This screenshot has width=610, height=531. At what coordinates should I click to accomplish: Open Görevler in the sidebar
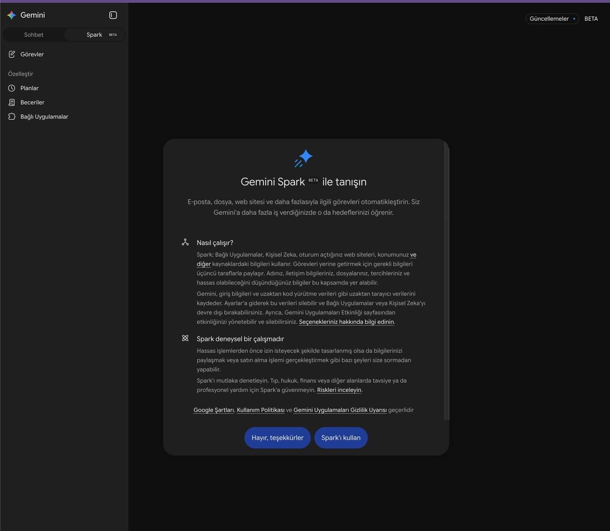click(x=64, y=54)
